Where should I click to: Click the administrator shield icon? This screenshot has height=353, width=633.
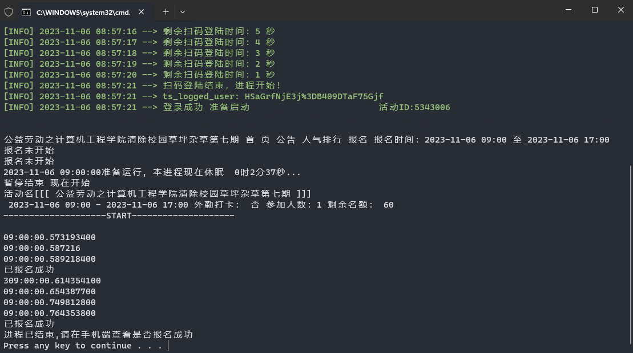coord(9,12)
